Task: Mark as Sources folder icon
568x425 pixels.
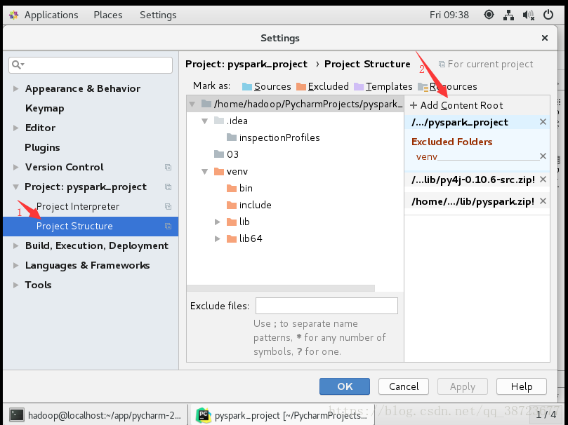Action: [x=247, y=86]
